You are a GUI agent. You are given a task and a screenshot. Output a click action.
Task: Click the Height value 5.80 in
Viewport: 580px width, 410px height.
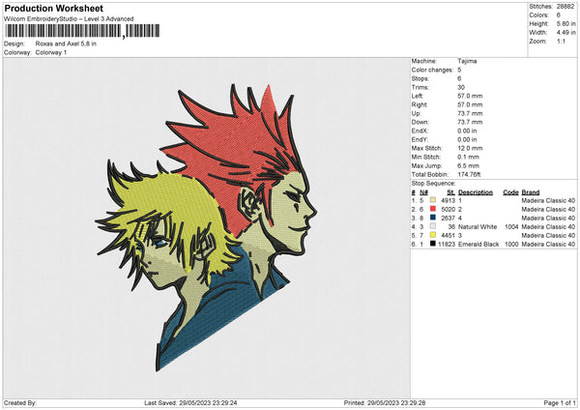click(x=565, y=23)
